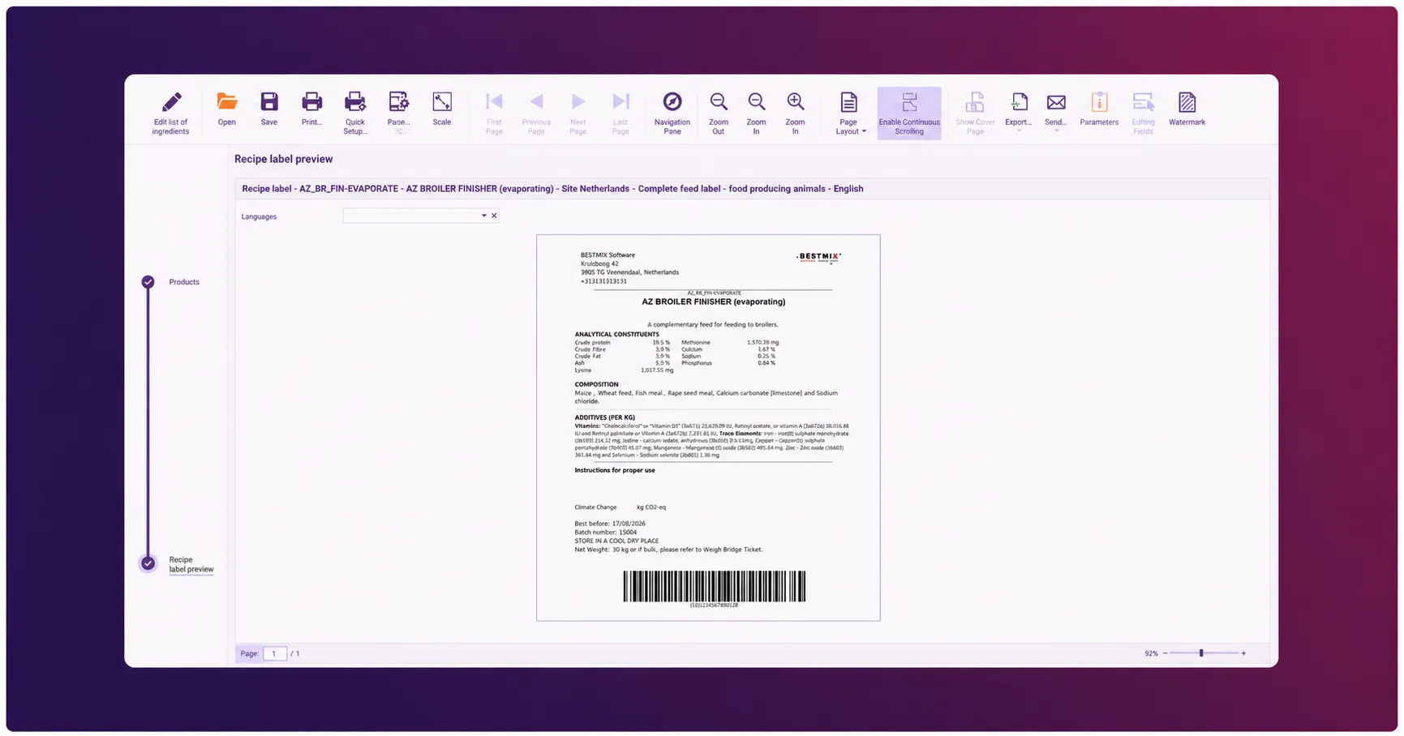Click the Editing Fields icon
Image resolution: width=1404 pixels, height=736 pixels.
pyautogui.click(x=1143, y=102)
